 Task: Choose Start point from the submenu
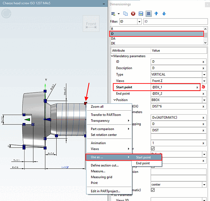[x=143, y=157]
